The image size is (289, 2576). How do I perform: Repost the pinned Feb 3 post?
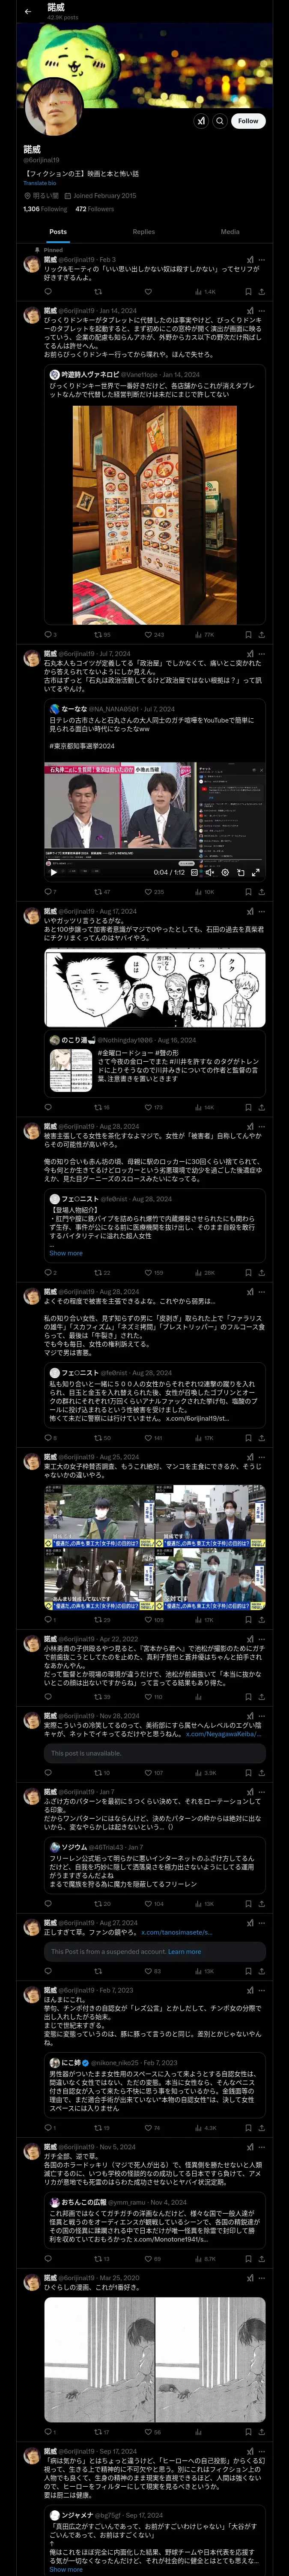click(x=98, y=292)
